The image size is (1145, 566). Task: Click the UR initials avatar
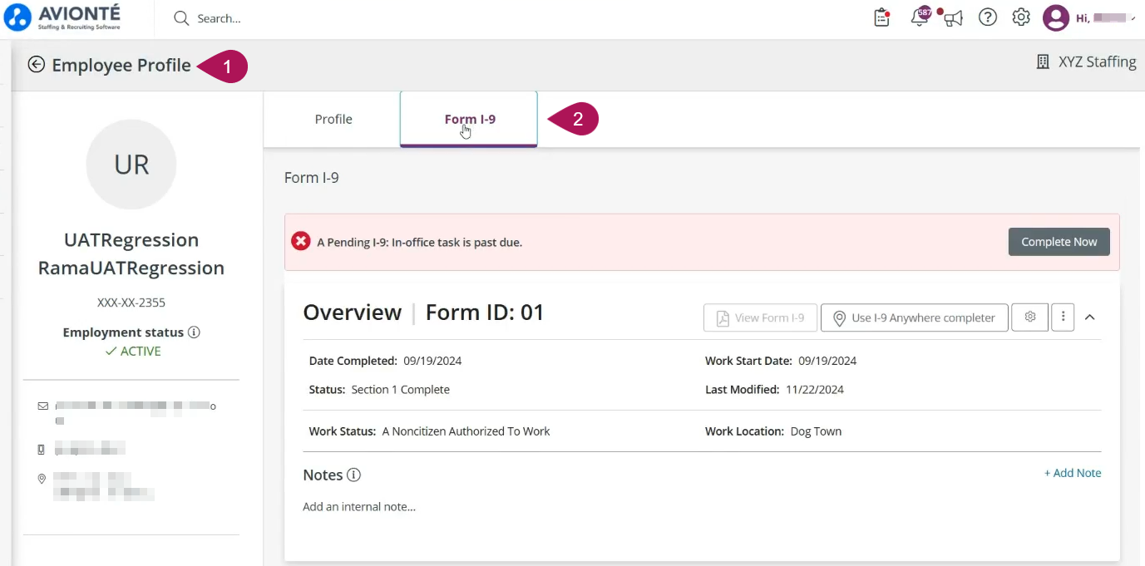131,165
